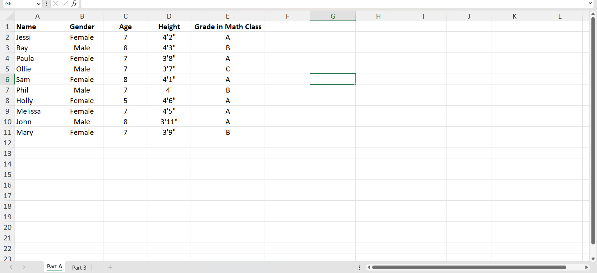The width and height of the screenshot is (597, 273).
Task: Select Ray's grade cell showing B
Action: coord(228,48)
